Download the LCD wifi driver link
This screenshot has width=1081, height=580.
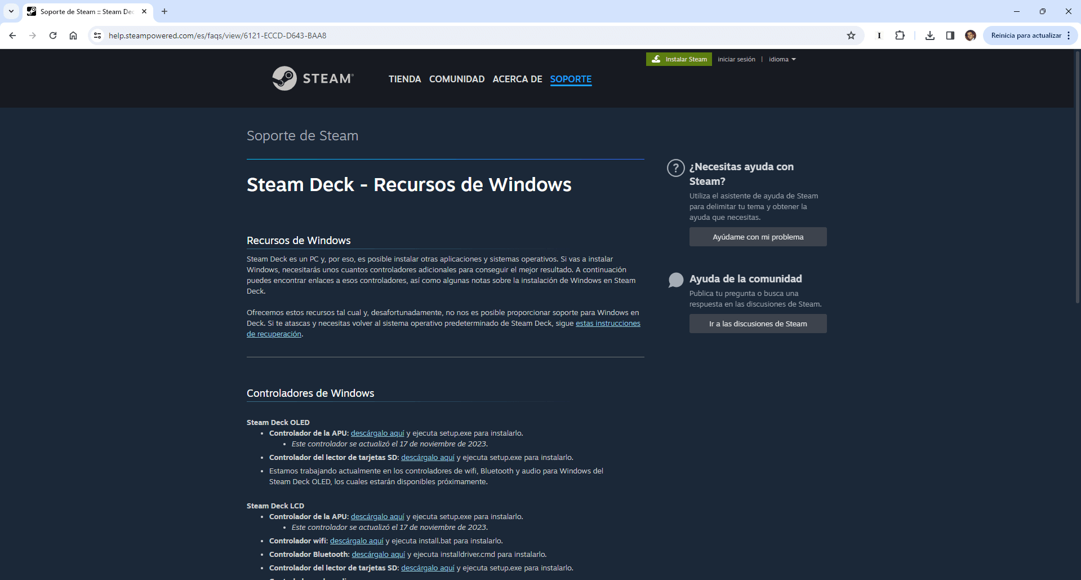tap(357, 541)
